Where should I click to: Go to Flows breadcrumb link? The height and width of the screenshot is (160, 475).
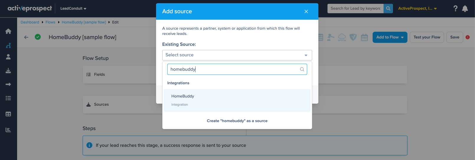50,22
